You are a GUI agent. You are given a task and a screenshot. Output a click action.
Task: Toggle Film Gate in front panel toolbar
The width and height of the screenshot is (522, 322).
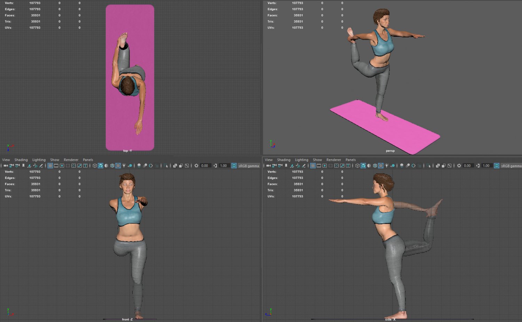coord(56,166)
